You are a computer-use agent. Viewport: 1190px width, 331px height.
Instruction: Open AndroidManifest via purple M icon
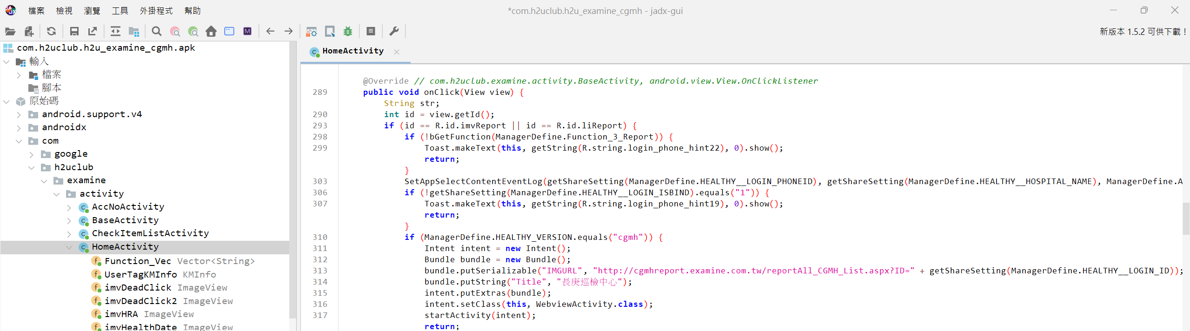247,32
